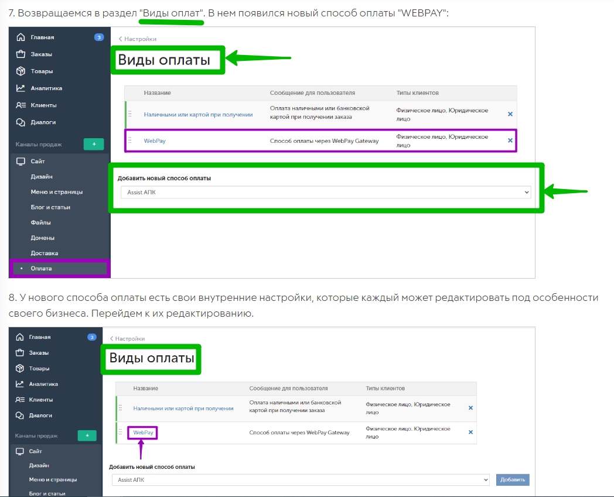Delete WebPay row with X in upper table
Viewport: 614px width, 497px height.
pyautogui.click(x=510, y=140)
